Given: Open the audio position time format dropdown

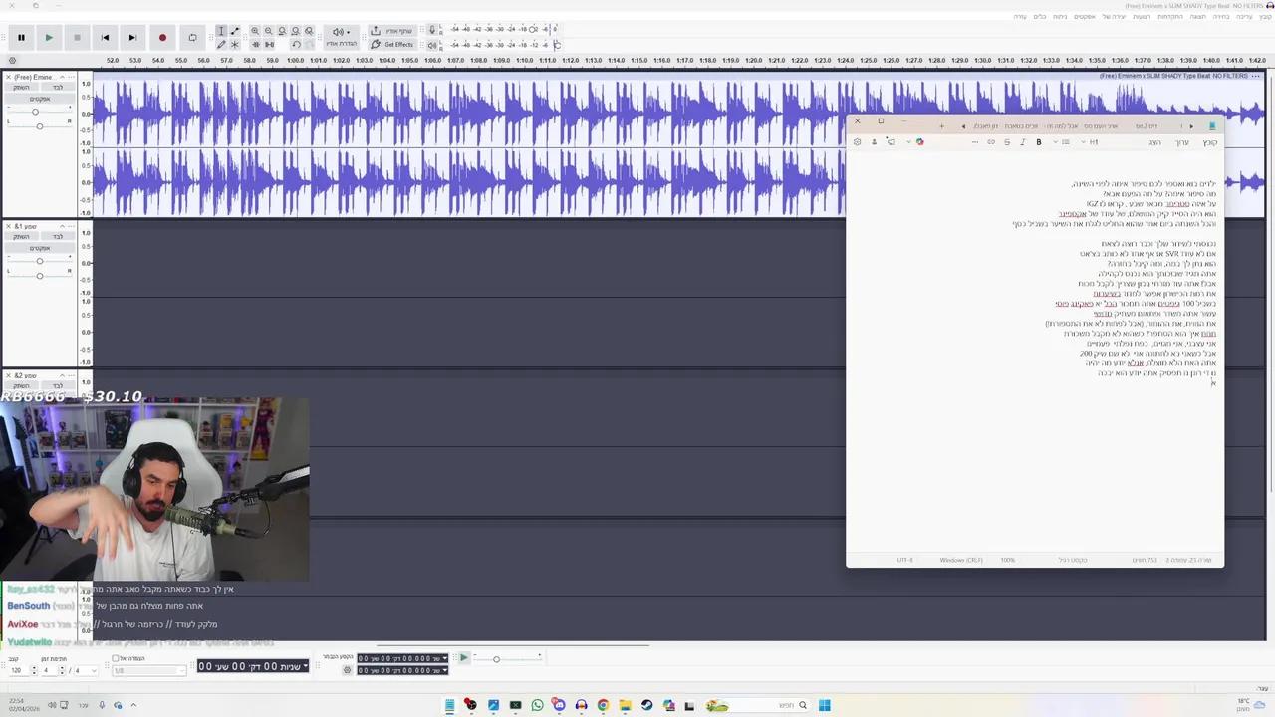Looking at the screenshot, I should [305, 665].
